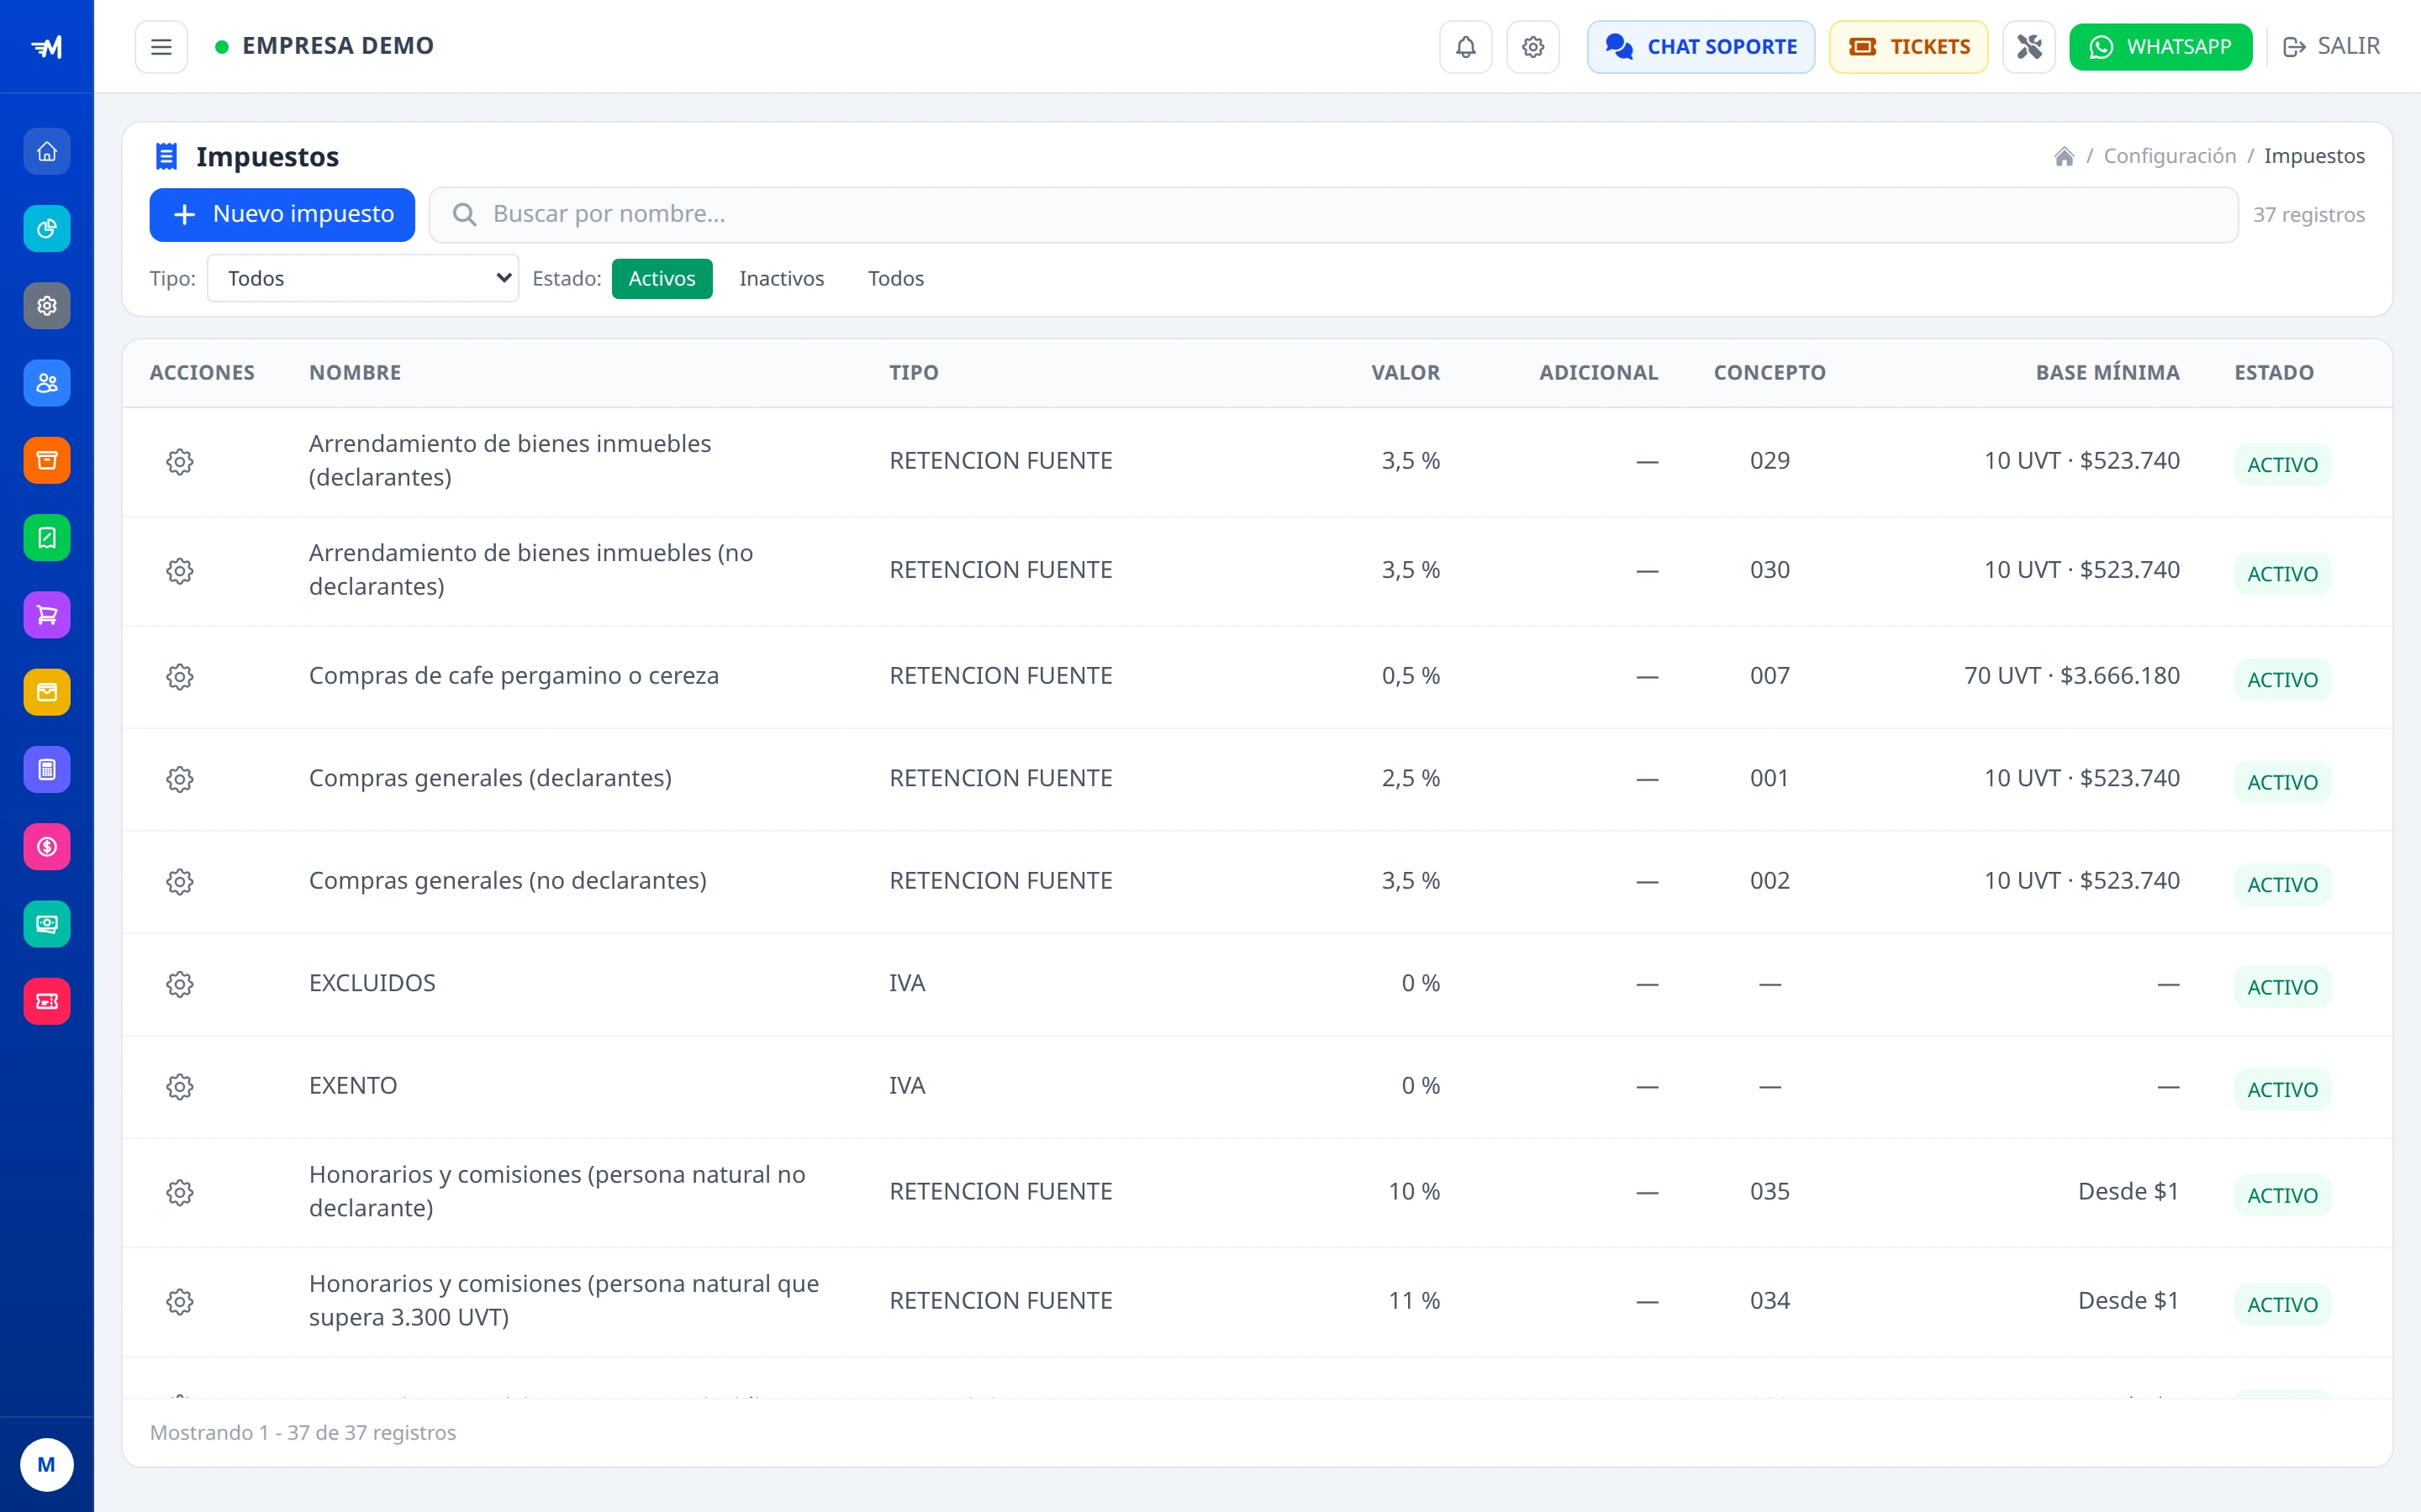Image resolution: width=2421 pixels, height=1512 pixels.
Task: Open the yellow wallet sidebar icon
Action: point(47,692)
